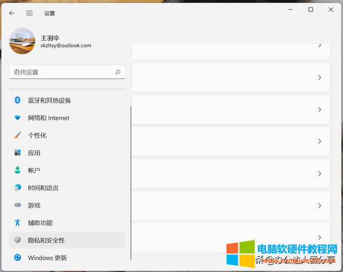
Task: Click the 帐户 person icon
Action: (x=17, y=170)
